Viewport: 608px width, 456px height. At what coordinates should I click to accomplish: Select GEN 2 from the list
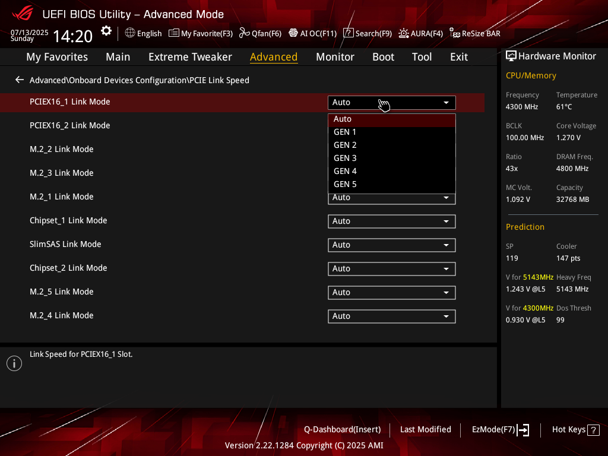(392, 145)
